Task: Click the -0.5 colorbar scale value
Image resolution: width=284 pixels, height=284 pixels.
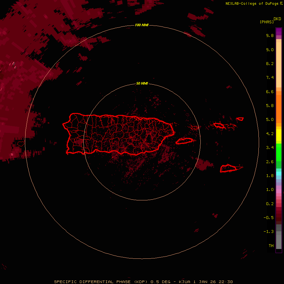Action: pos(269,218)
